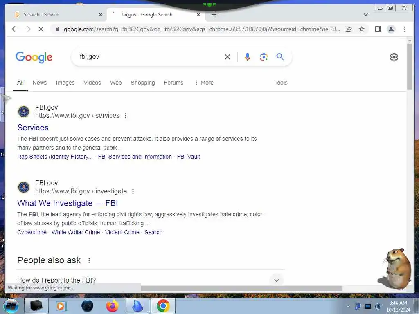Screen dimensions: 419x314
Task: Open About this result for People also ask
Action: pyautogui.click(x=89, y=260)
